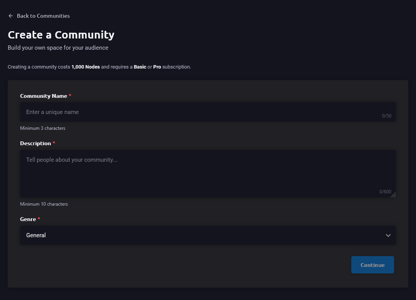Click the Create a Community heading
Viewport: 416px width, 300px height.
tap(61, 35)
